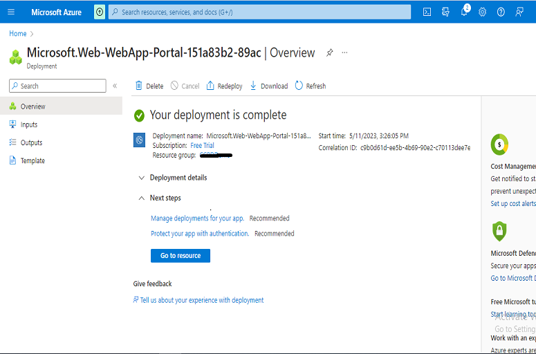Expand the Deployment details section
Viewport: 536px width, 354px height.
click(173, 178)
